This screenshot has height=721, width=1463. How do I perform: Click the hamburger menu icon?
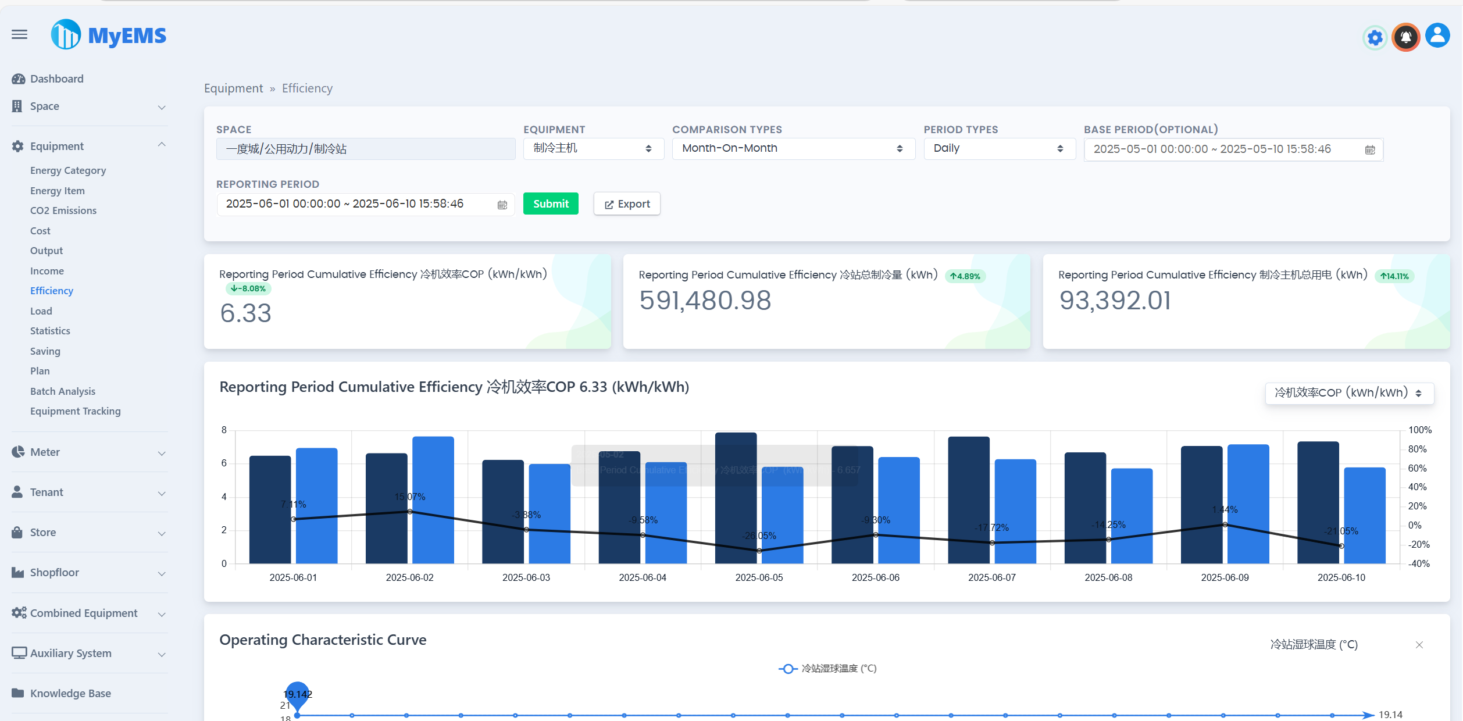(x=19, y=35)
